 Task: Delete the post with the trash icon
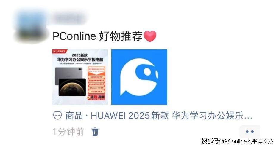click(95, 132)
